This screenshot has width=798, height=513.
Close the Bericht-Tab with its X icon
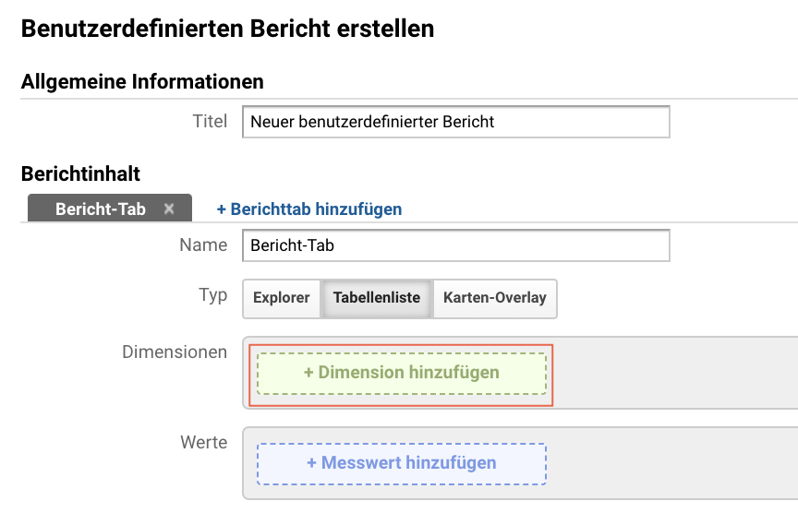pos(169,209)
